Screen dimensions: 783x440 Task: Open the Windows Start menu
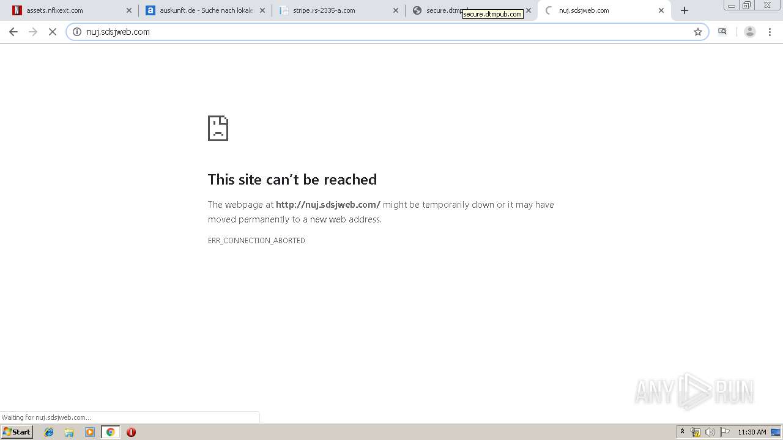coord(17,432)
